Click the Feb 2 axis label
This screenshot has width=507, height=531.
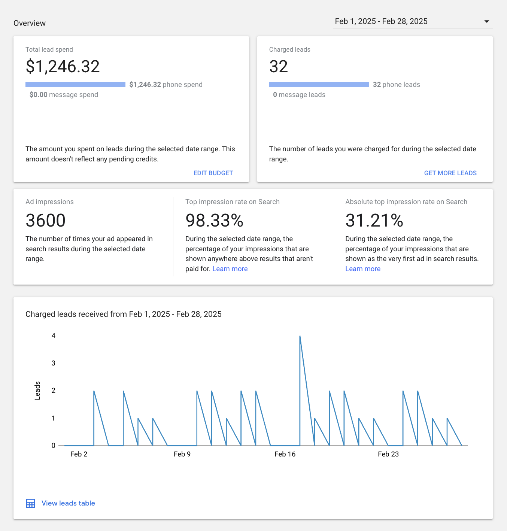79,454
